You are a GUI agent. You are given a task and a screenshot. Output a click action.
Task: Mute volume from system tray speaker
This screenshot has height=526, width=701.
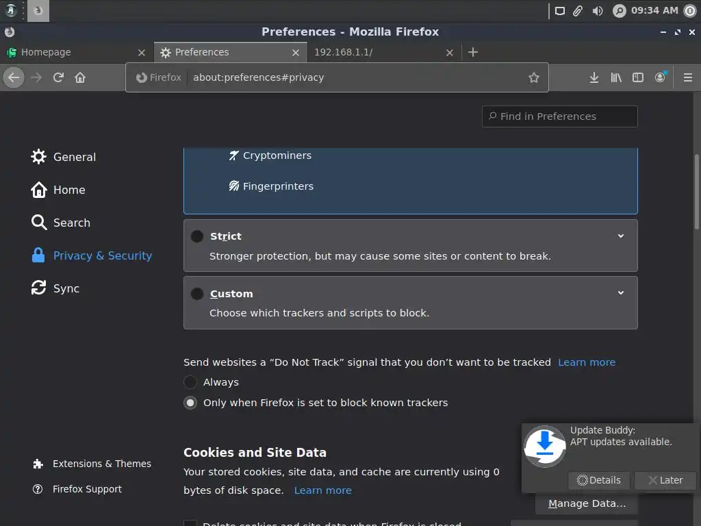(x=598, y=10)
